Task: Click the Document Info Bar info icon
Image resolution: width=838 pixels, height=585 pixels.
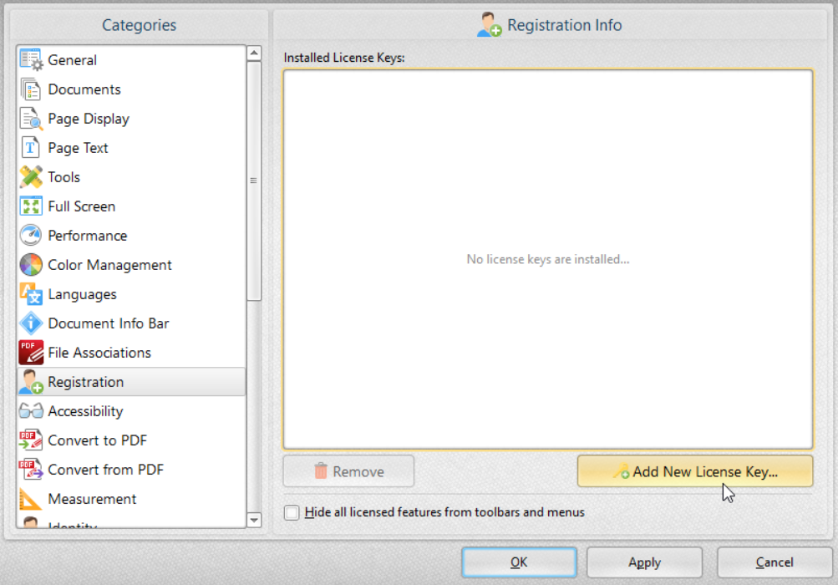Action: 31,323
